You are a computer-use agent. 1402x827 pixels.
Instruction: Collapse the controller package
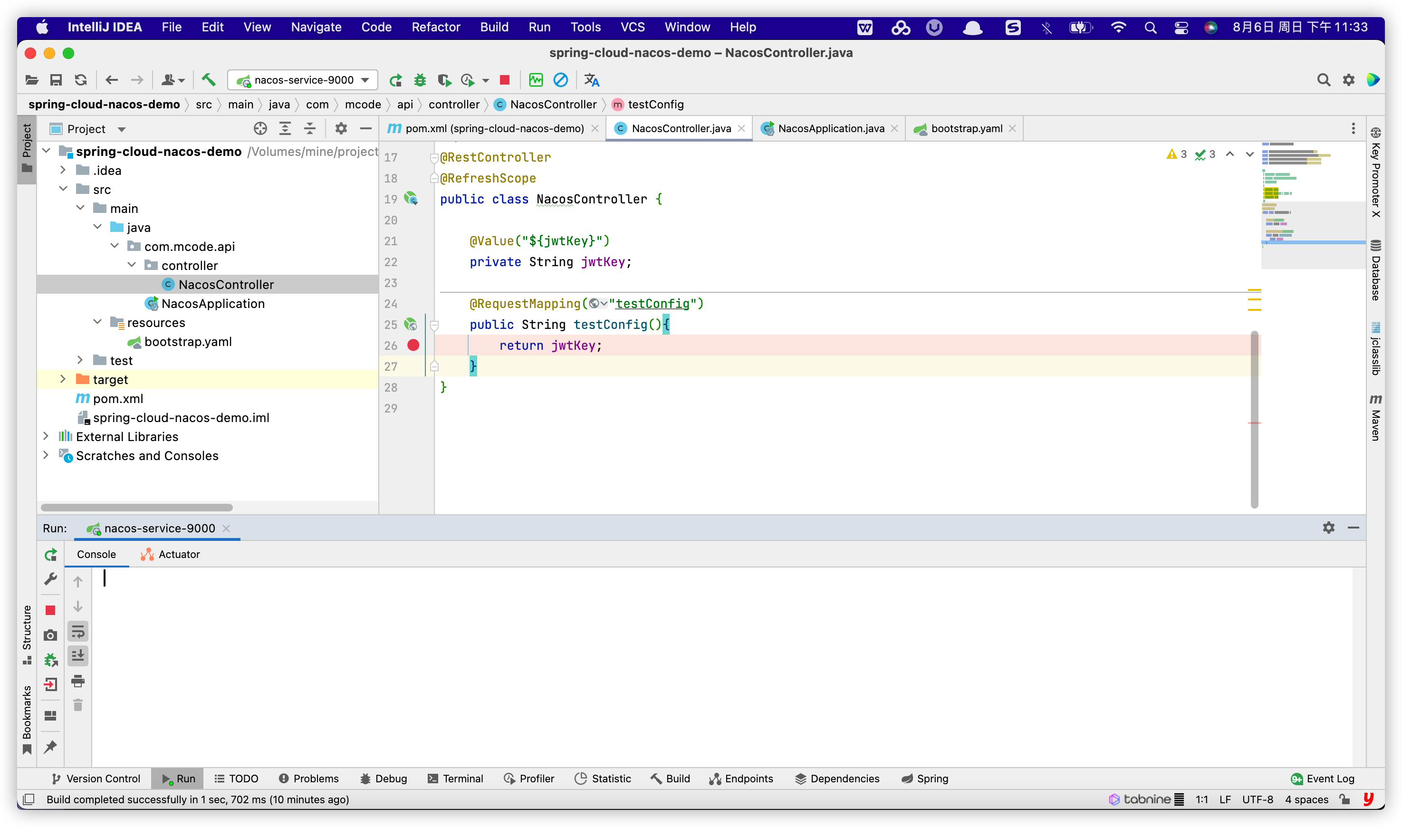tap(132, 265)
